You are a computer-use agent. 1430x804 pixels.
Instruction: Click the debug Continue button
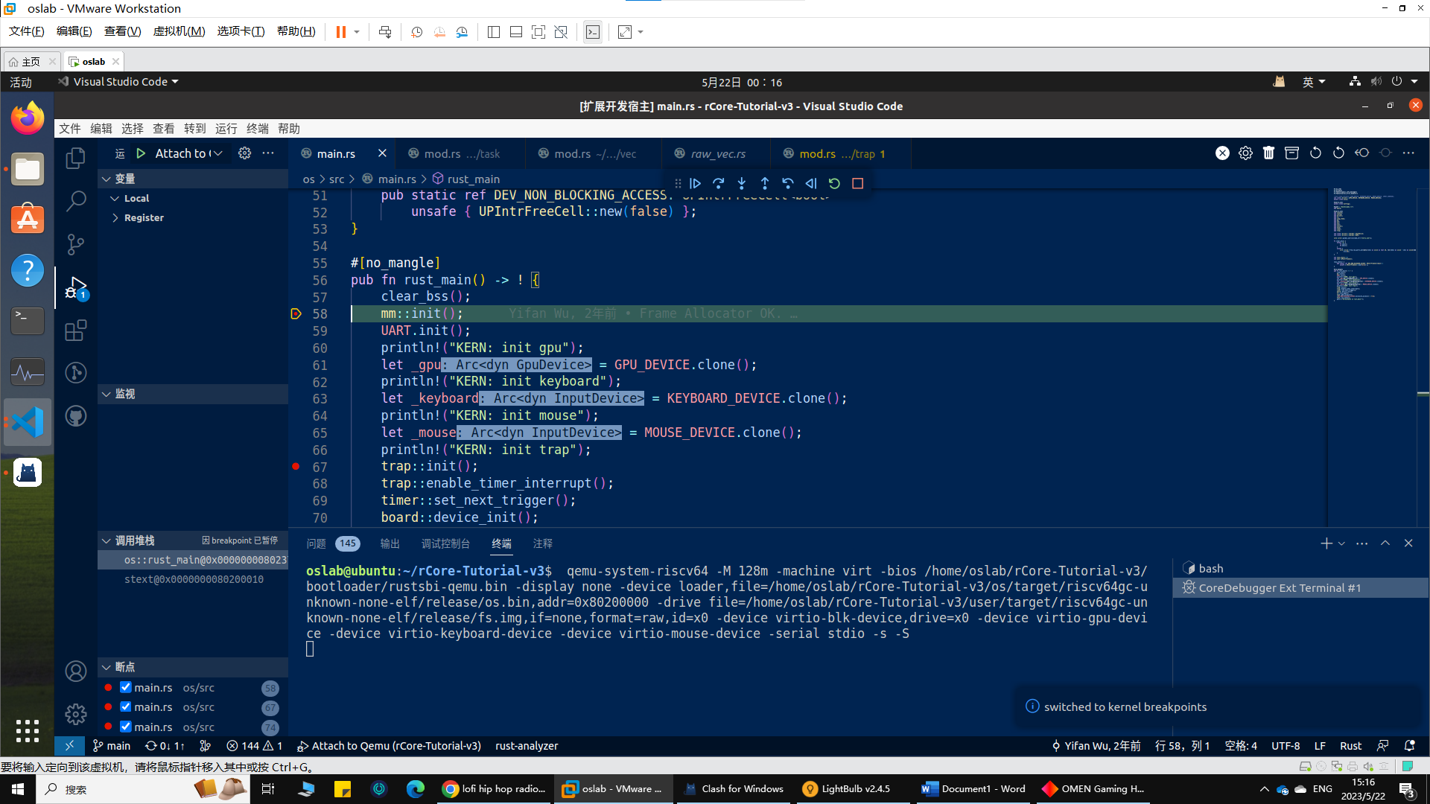(x=695, y=183)
